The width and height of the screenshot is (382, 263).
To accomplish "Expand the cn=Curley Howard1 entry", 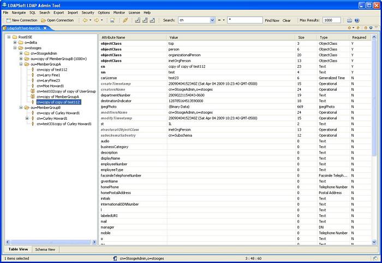I will tap(27, 119).
